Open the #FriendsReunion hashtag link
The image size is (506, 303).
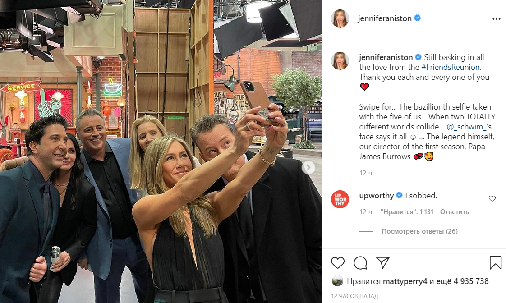click(x=451, y=67)
